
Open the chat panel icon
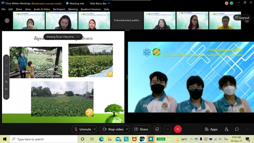(237, 129)
